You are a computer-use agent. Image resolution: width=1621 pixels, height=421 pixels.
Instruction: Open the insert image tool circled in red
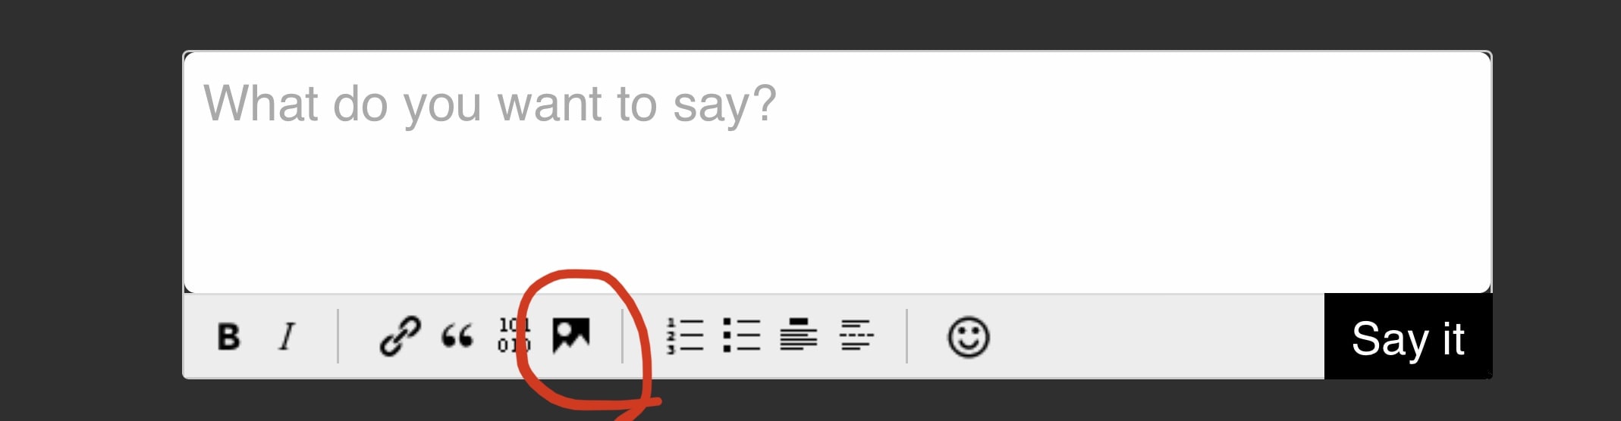click(x=570, y=335)
